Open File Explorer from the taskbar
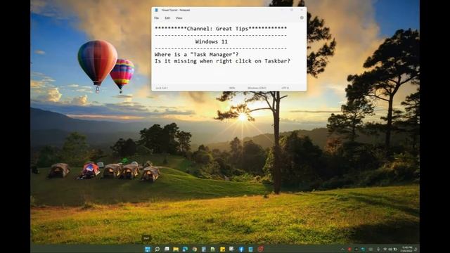This screenshot has height=253, width=450. click(x=176, y=249)
